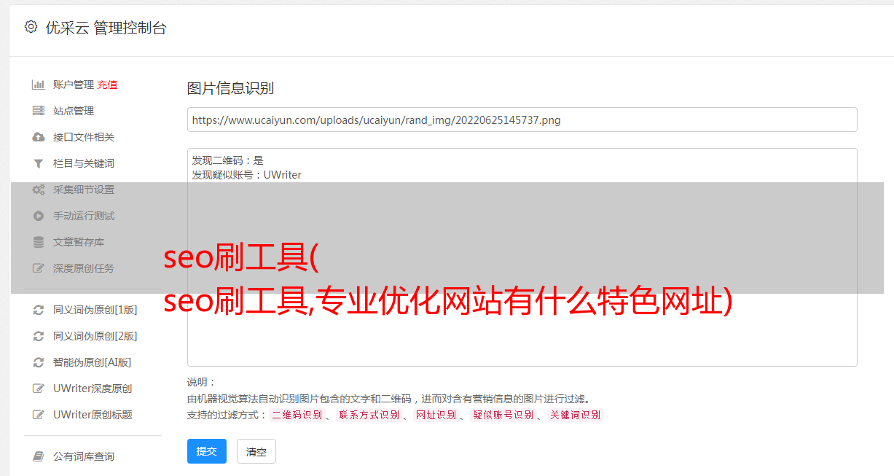Open 公有词库查询 page
This screenshot has height=476, width=894.
tap(84, 456)
